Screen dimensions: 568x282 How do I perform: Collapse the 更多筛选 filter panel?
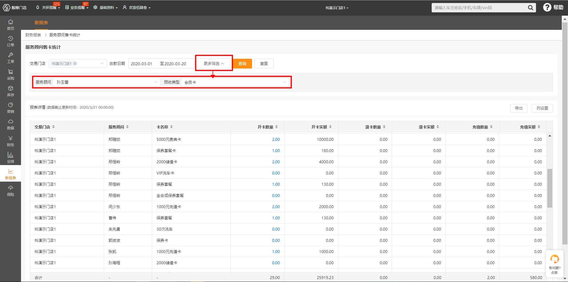214,63
